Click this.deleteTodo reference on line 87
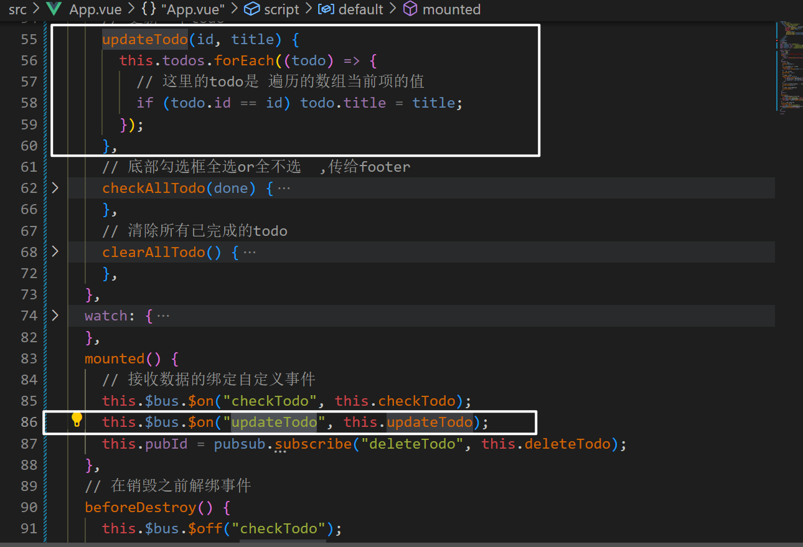Screen dimensions: 803x547 click(546, 444)
